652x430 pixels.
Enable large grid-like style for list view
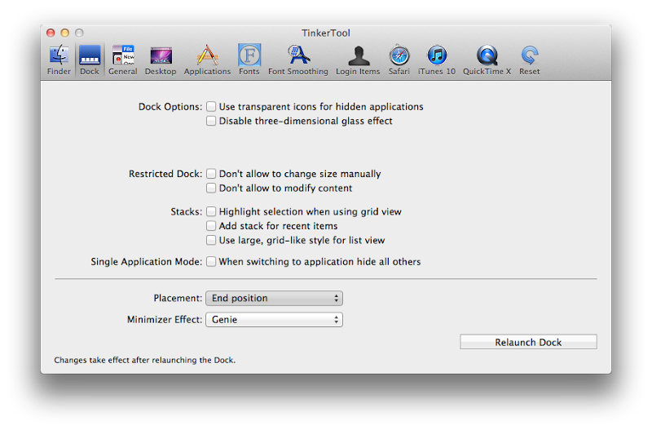tap(211, 240)
